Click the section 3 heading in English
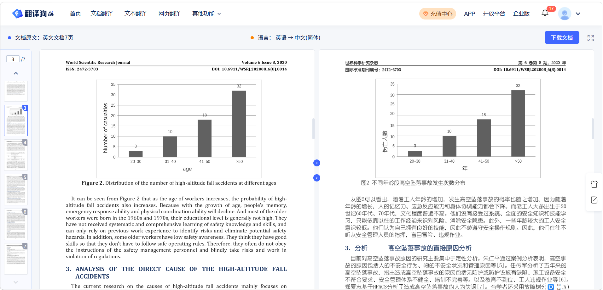This screenshot has width=603, height=290. [x=176, y=273]
